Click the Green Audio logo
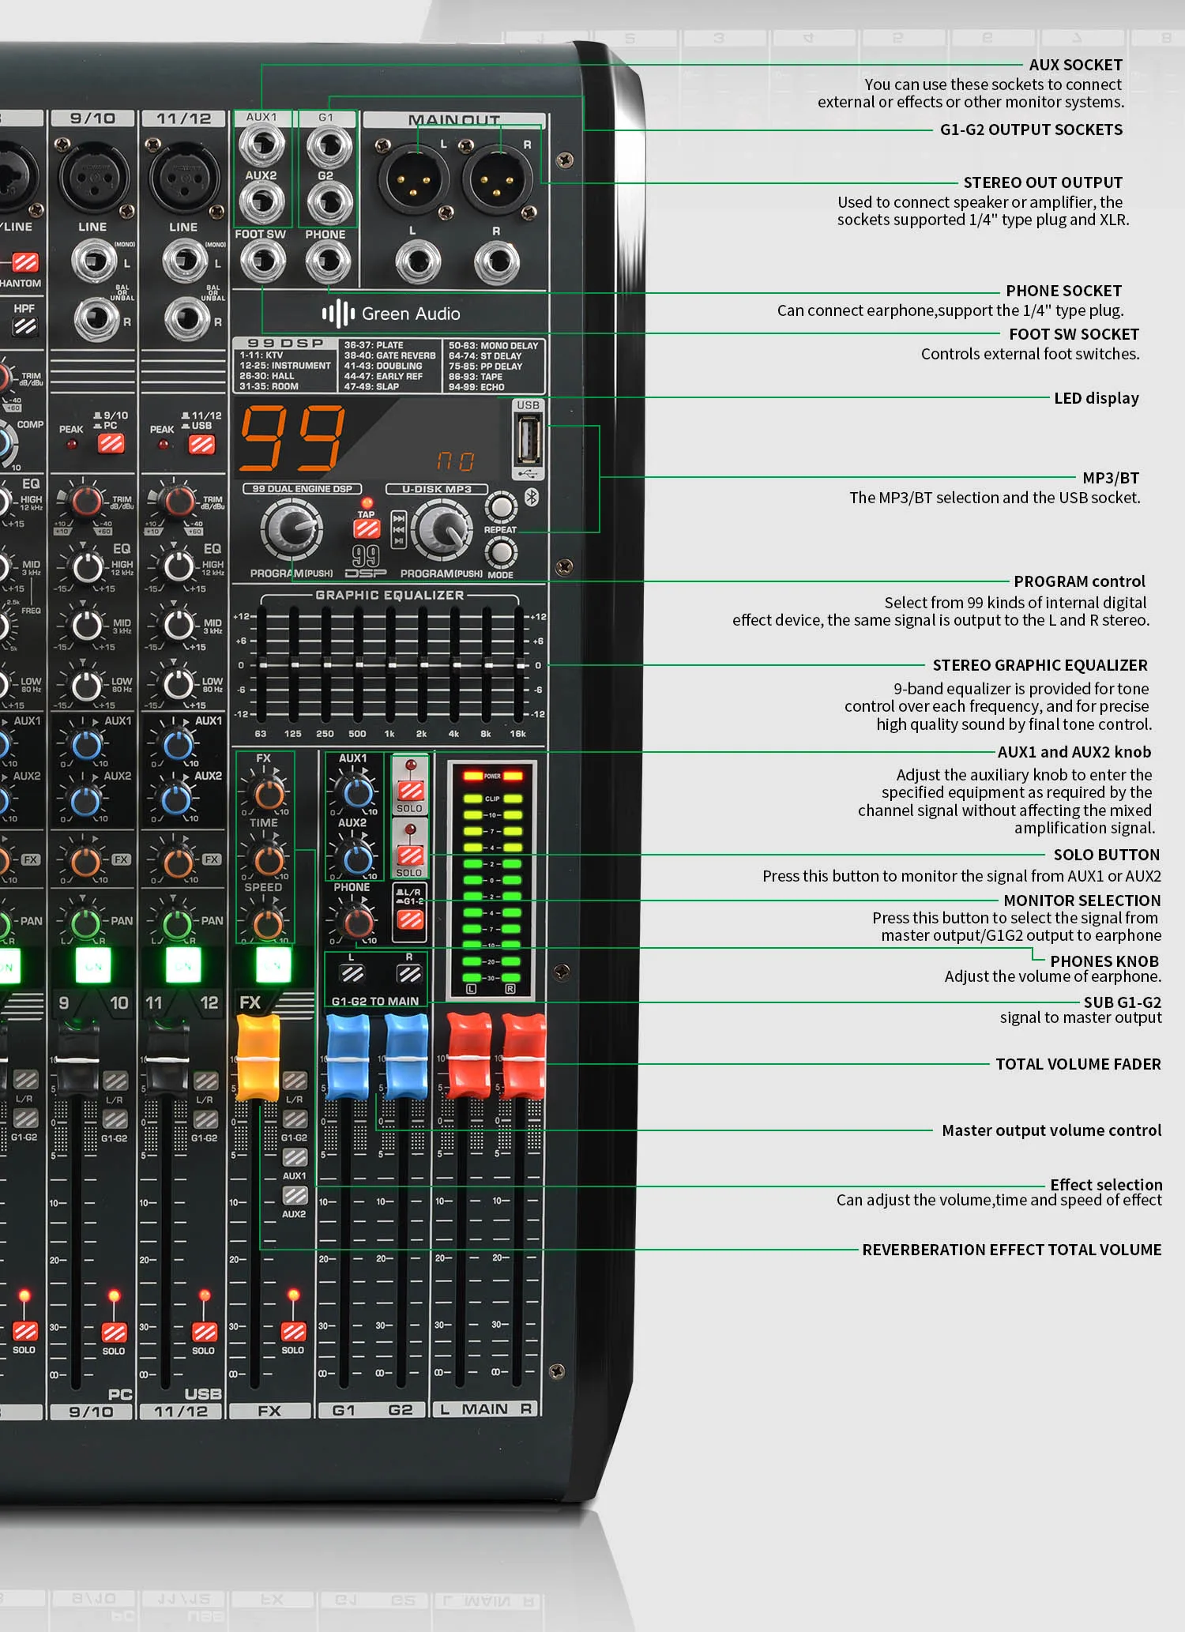1185x1632 pixels. (391, 314)
